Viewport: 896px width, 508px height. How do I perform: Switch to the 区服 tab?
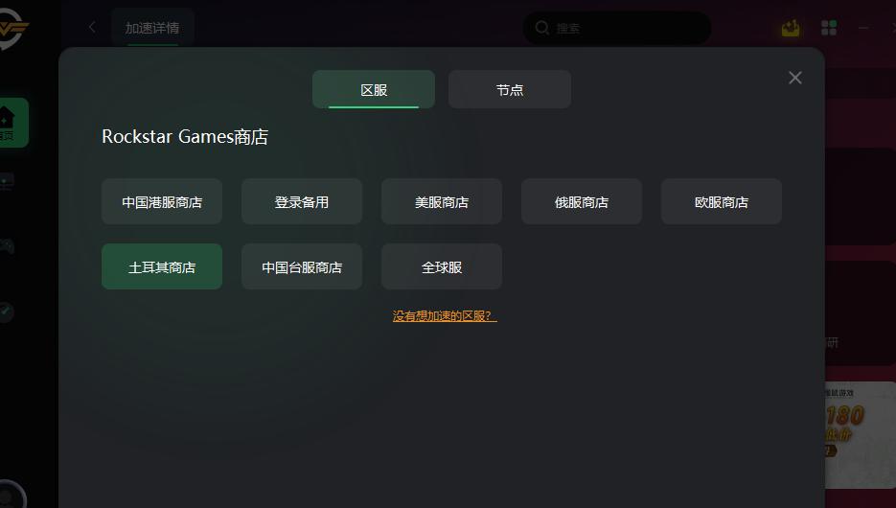(x=374, y=89)
